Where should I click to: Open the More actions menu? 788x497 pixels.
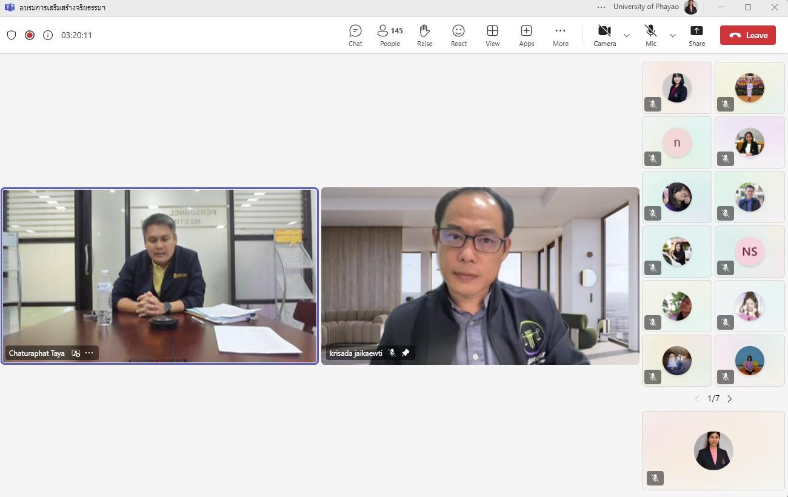tap(561, 35)
